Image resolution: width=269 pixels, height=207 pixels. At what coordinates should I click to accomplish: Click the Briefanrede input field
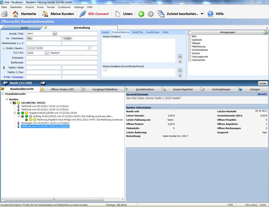(62, 63)
